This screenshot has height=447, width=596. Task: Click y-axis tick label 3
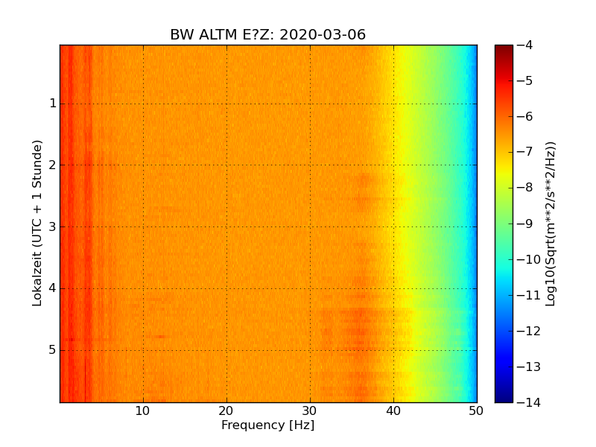53,227
